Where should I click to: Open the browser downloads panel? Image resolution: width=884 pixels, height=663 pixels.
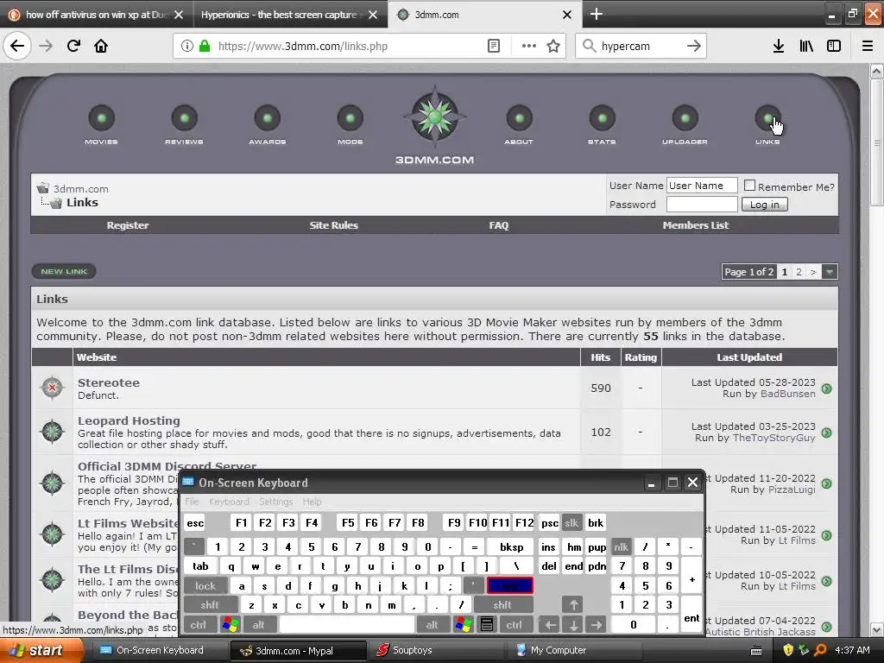(x=778, y=47)
